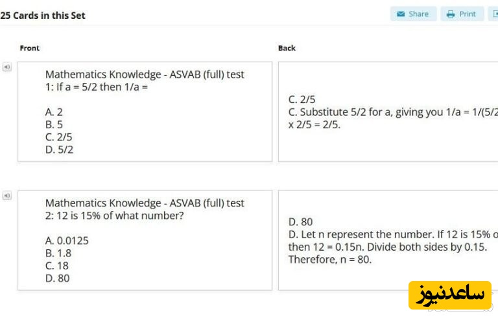This screenshot has width=498, height=316.
Task: Click answer choice "B. 5" on card 1
Action: tap(54, 124)
